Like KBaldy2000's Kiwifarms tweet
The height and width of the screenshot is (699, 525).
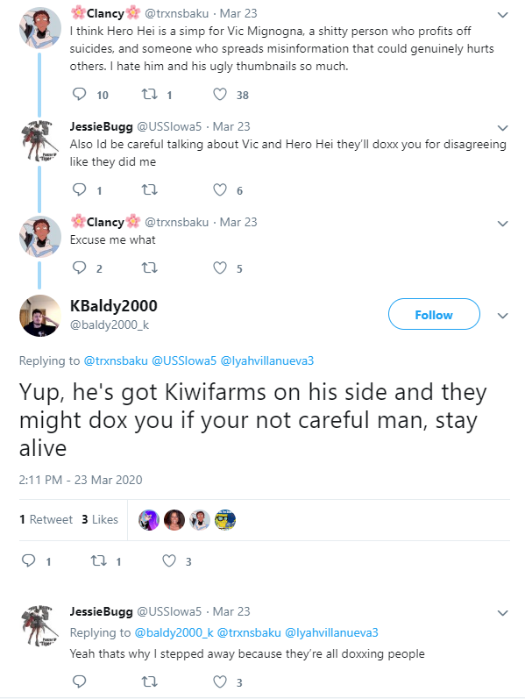click(169, 560)
